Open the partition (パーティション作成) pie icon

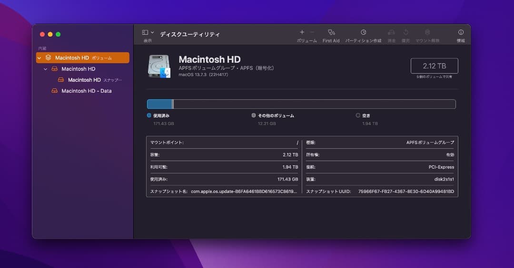(x=363, y=32)
